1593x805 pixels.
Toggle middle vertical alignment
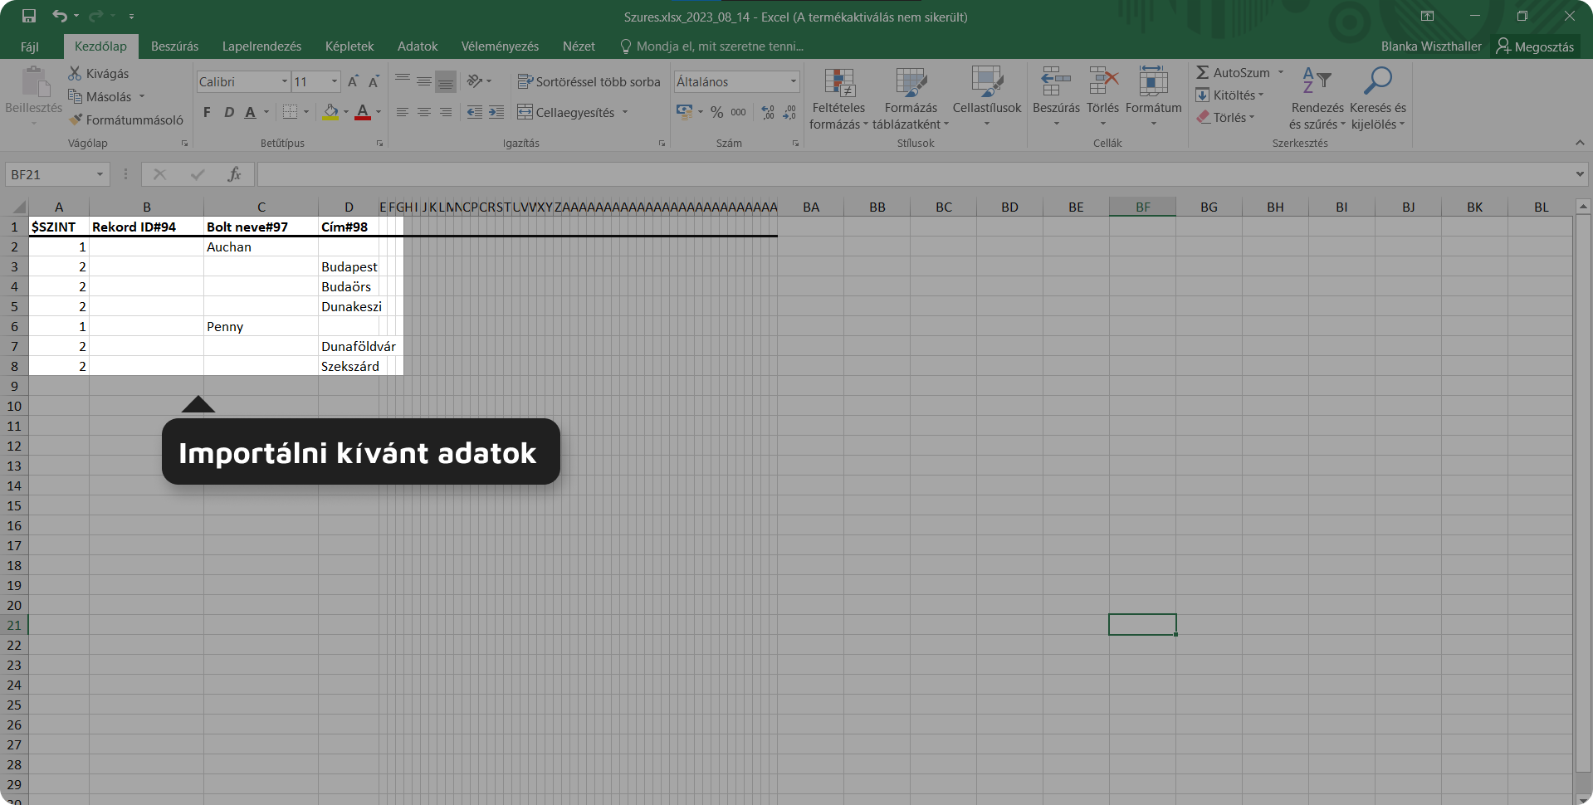[424, 81]
